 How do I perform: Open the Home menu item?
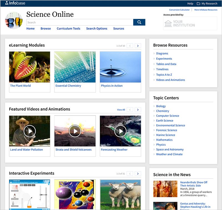tap(31, 29)
